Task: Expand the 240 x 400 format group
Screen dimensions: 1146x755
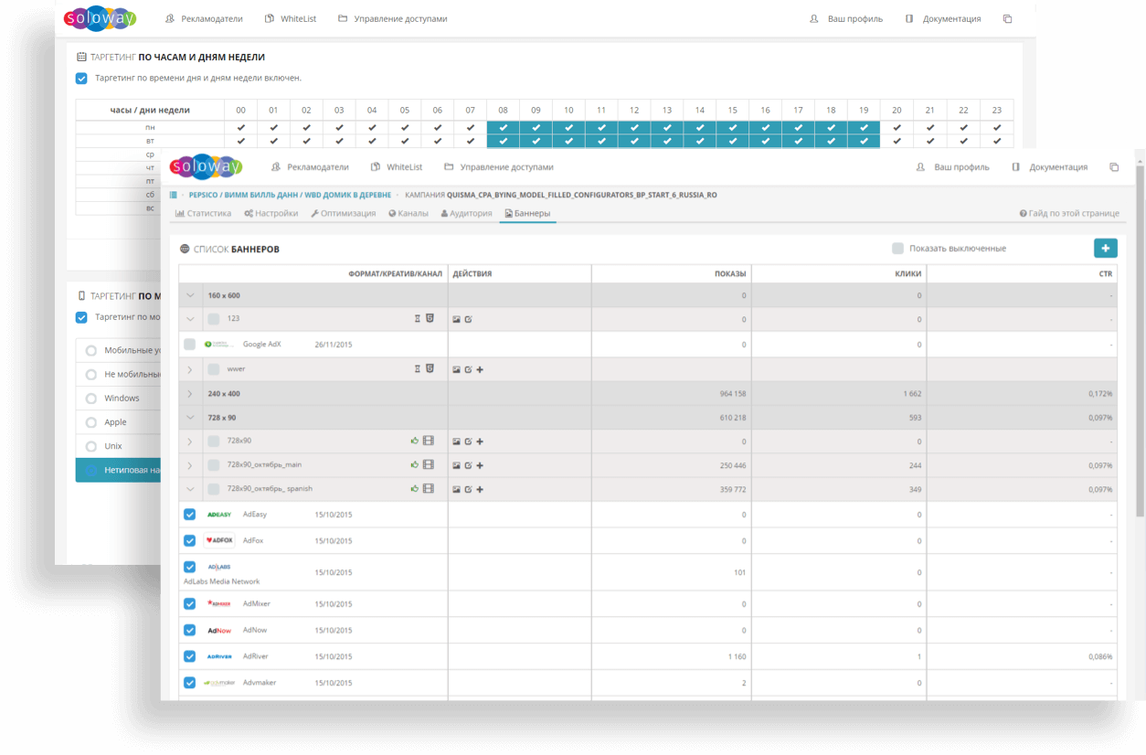Action: [189, 394]
